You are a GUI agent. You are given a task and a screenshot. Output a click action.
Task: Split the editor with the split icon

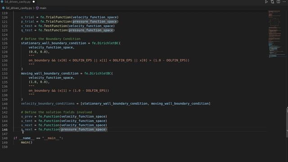click(x=279, y=2)
